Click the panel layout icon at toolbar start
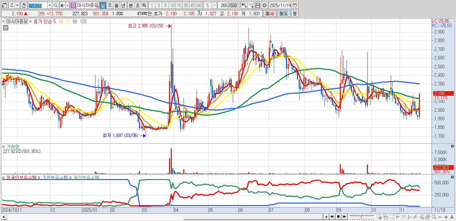 (4, 6)
